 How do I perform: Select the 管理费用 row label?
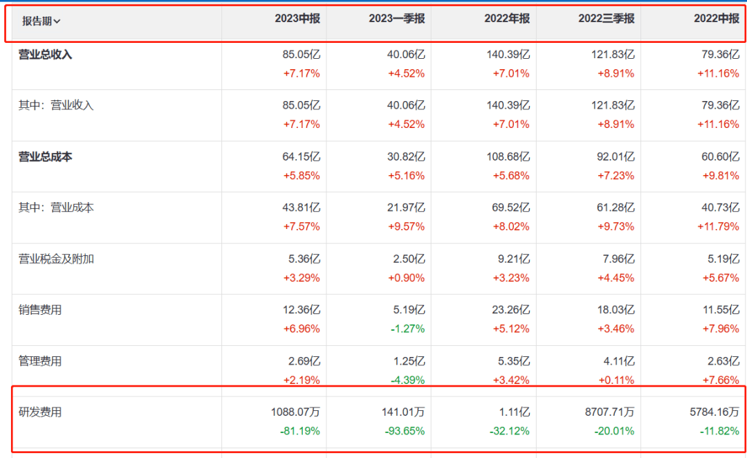click(x=39, y=361)
